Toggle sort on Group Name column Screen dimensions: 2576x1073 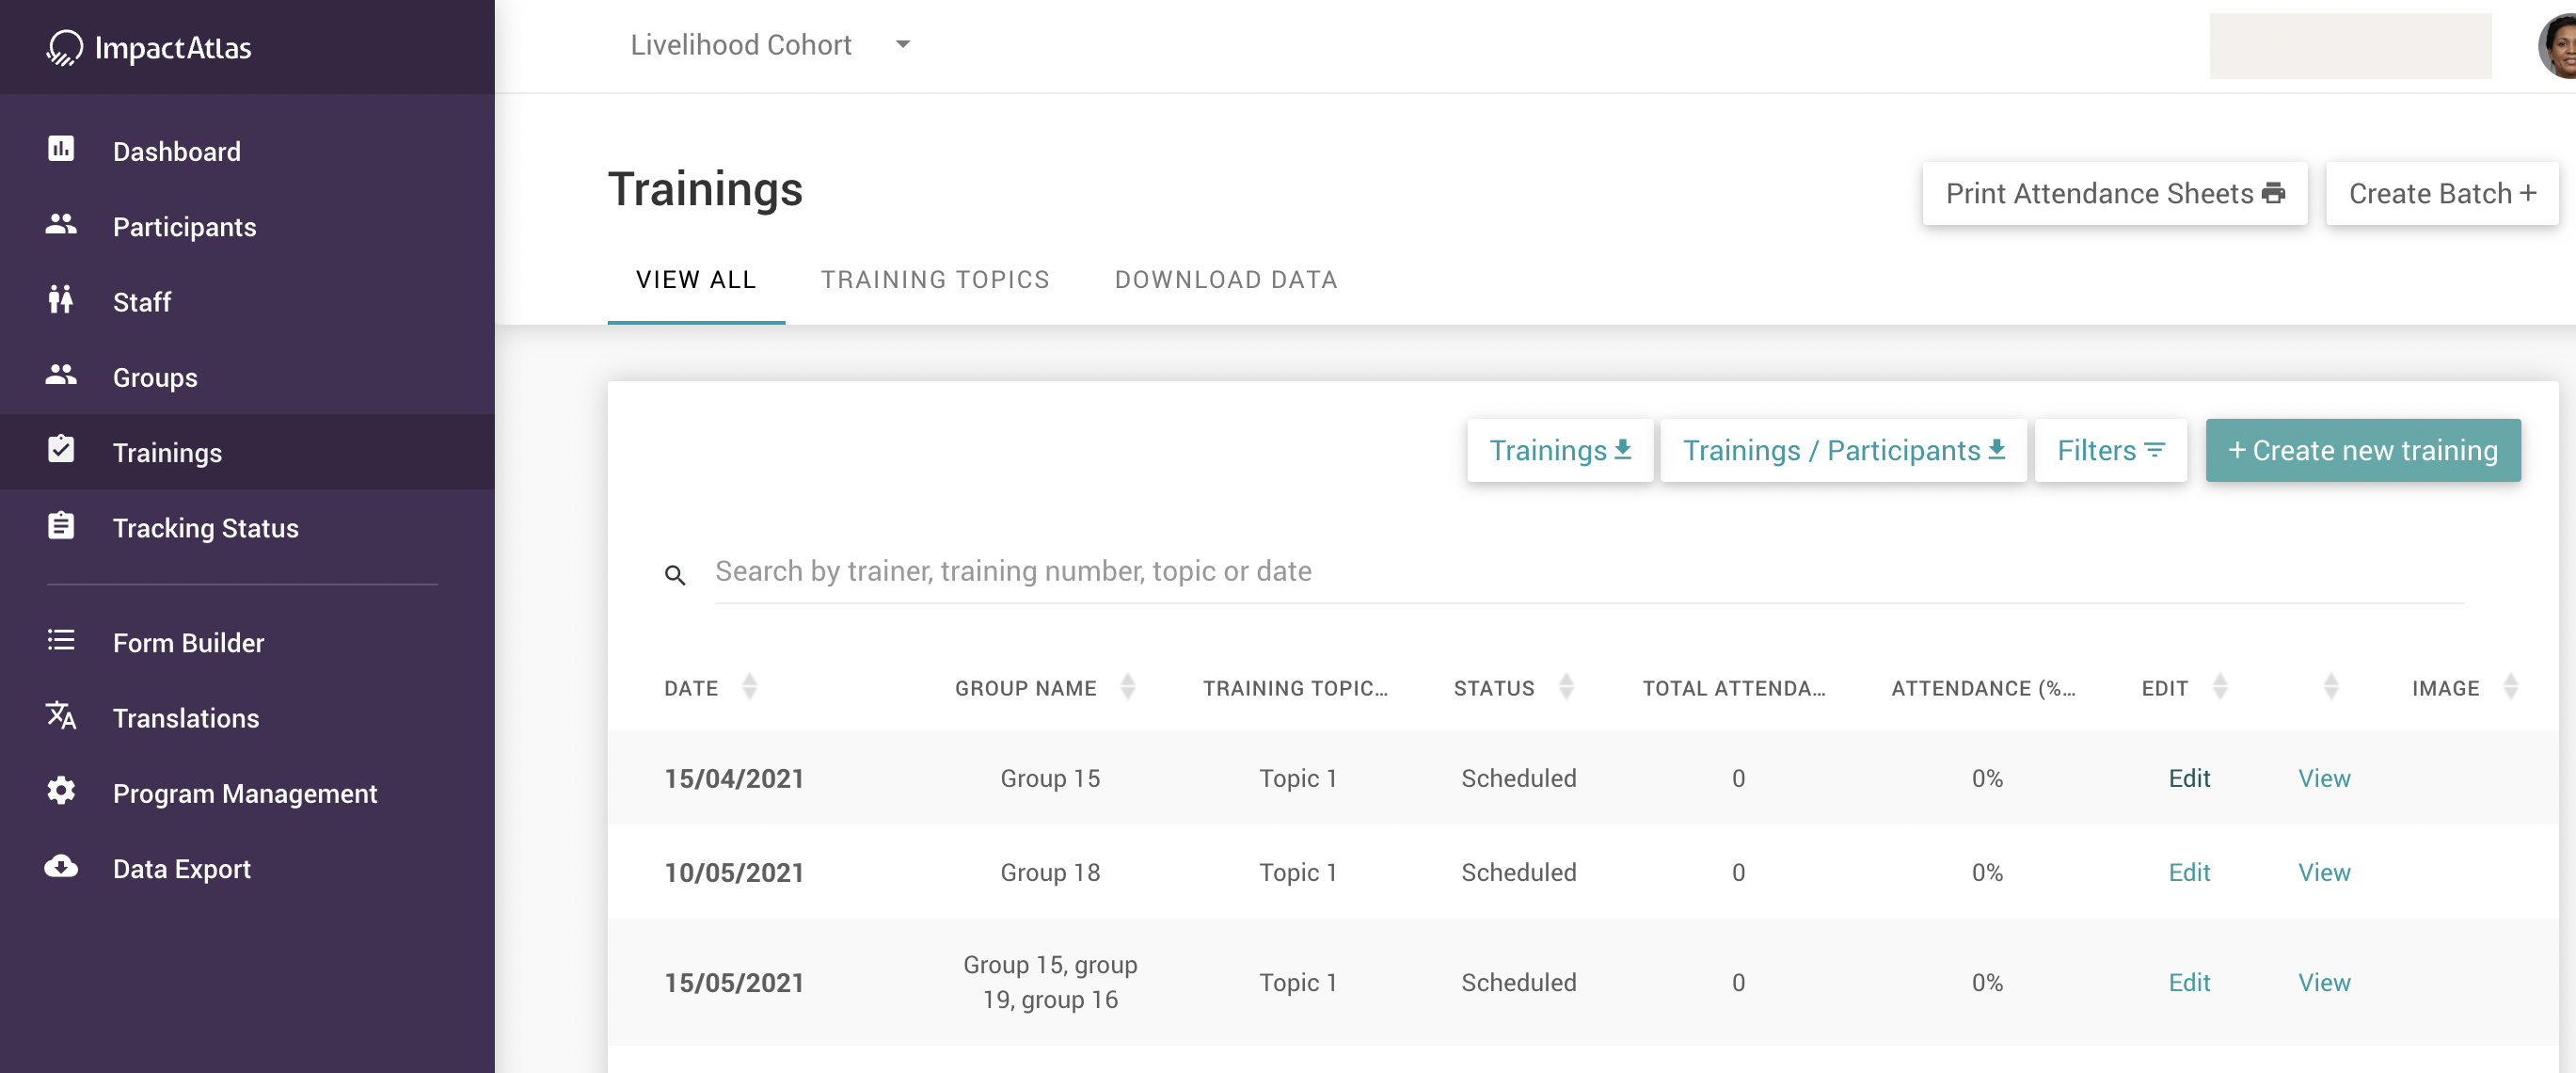coord(1127,687)
